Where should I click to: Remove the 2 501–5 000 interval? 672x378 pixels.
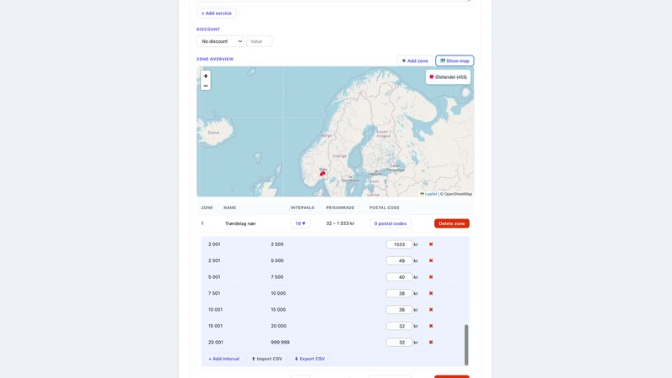click(x=431, y=260)
